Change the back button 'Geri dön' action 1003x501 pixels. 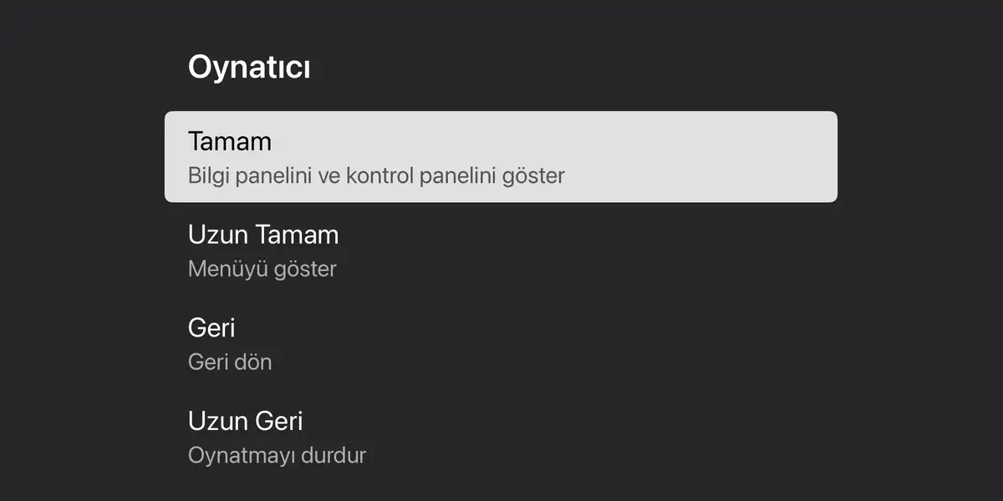click(501, 343)
